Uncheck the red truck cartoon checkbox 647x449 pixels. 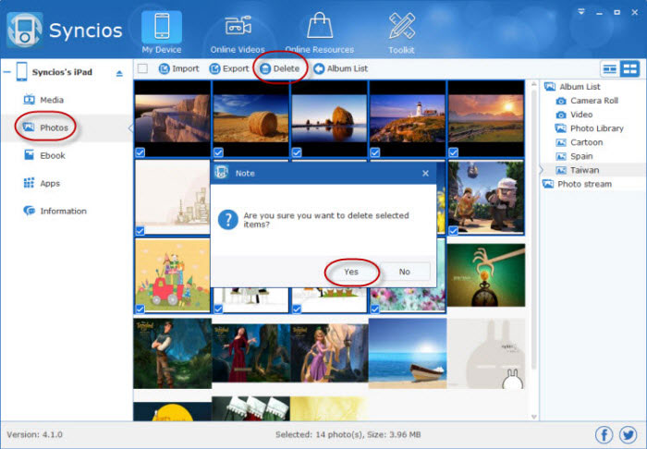coord(140,309)
